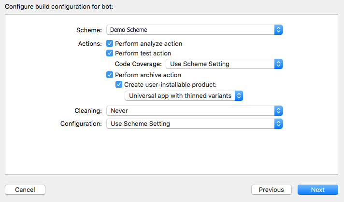
Task: Select the Universal app with thinned variants text
Action: (x=180, y=96)
